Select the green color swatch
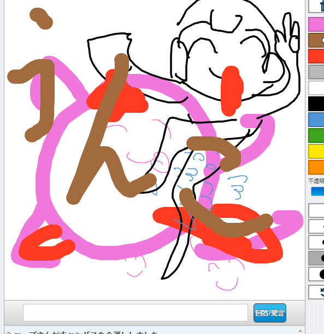 (x=316, y=135)
